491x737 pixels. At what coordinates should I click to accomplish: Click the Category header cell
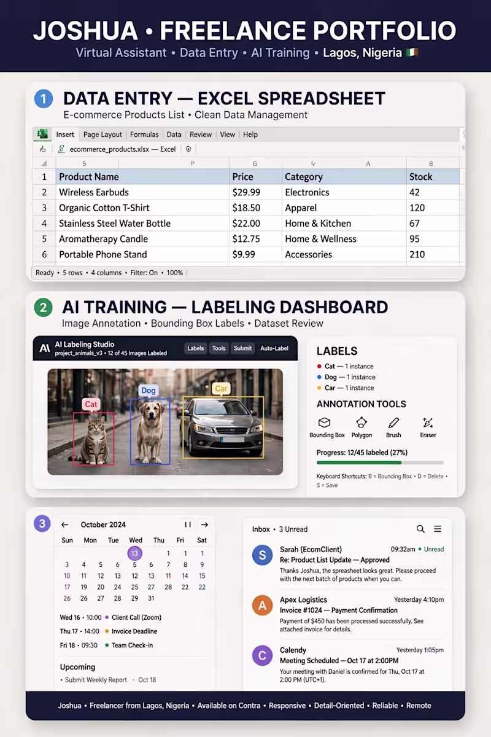344,176
